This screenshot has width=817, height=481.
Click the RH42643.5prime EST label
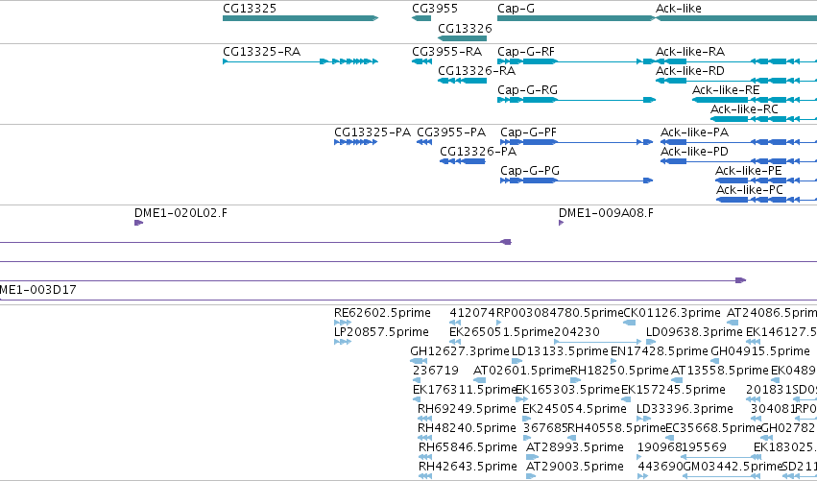468,467
